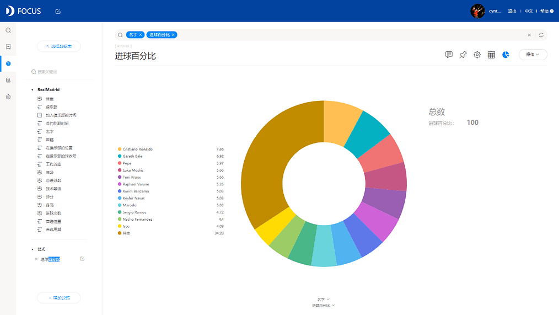Click the help question icon in header

tap(552, 11)
